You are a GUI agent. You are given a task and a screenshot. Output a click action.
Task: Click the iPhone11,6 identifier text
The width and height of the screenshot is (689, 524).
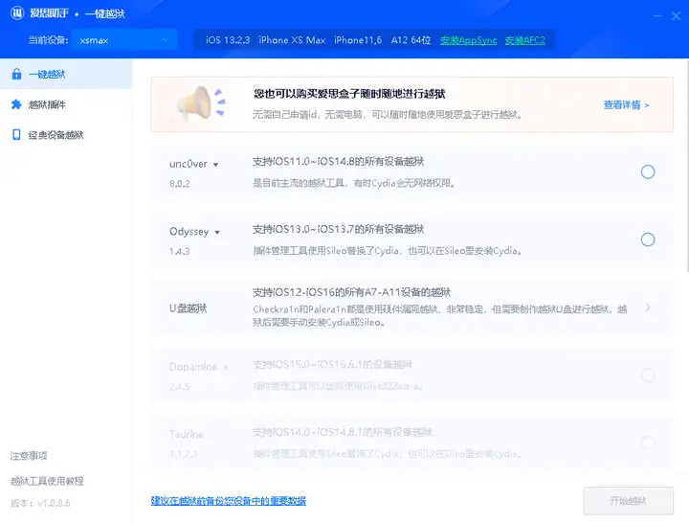tap(358, 40)
